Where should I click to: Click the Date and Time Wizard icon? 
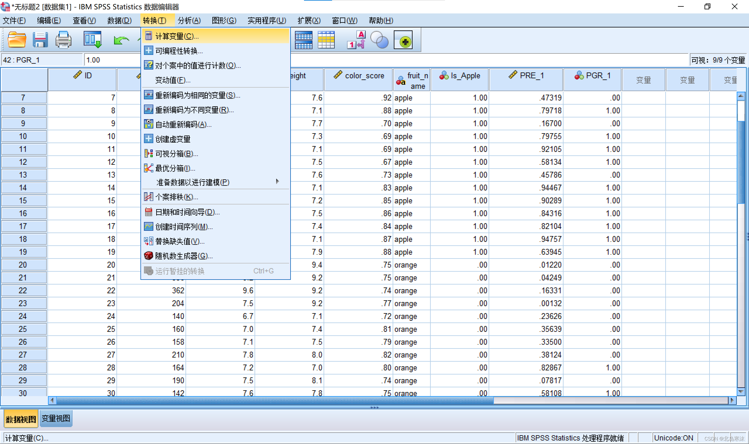pyautogui.click(x=148, y=212)
